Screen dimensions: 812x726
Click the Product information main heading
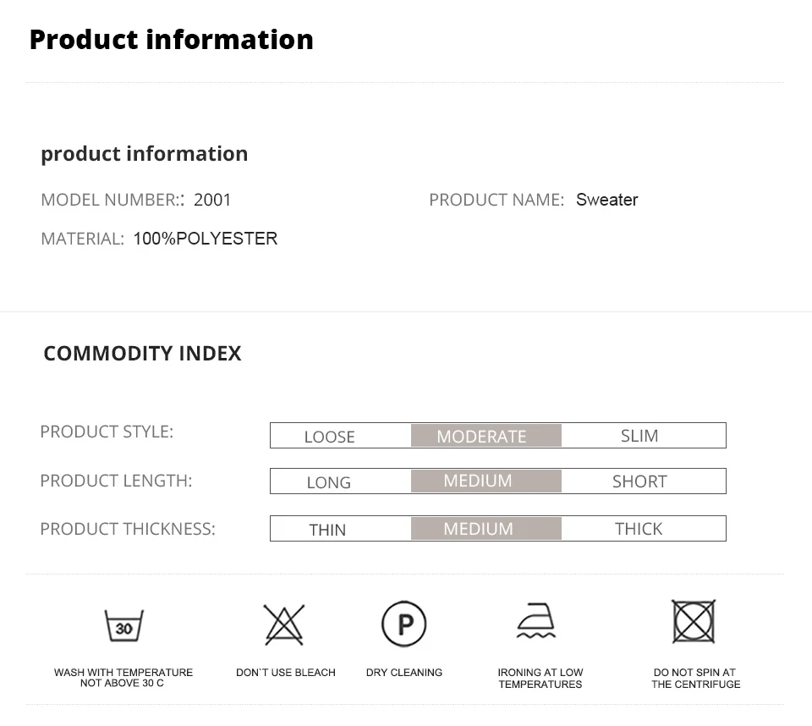point(171,40)
